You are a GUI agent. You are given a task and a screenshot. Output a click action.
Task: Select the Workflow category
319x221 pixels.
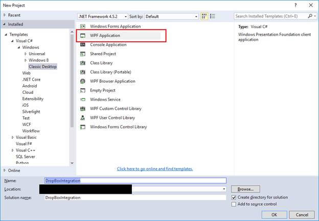(x=31, y=131)
